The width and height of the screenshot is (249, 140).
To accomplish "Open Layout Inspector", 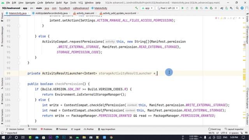I will pyautogui.click(x=234, y=129).
